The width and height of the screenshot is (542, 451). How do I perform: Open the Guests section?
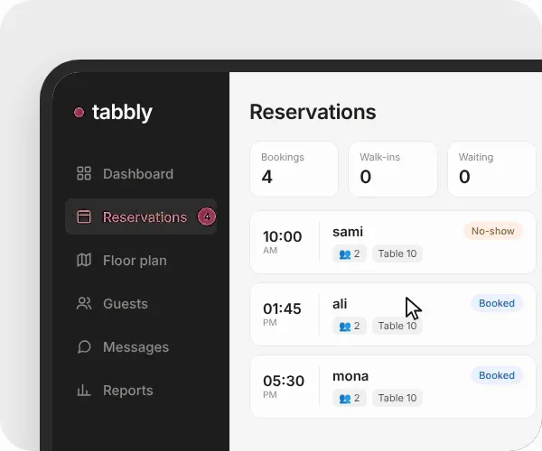[141, 304]
